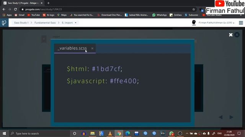The width and height of the screenshot is (245, 137).
Task: Bookmark this page with the star icon
Action: click(x=194, y=9)
